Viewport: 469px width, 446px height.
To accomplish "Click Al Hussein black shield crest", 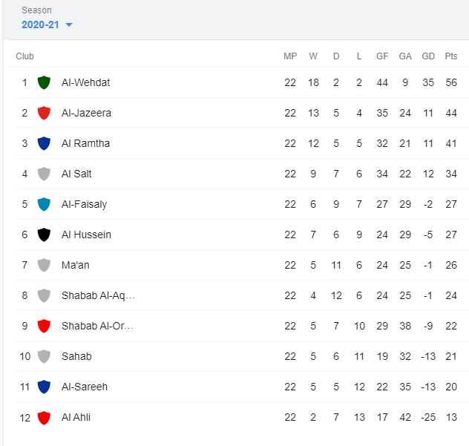I will [44, 235].
